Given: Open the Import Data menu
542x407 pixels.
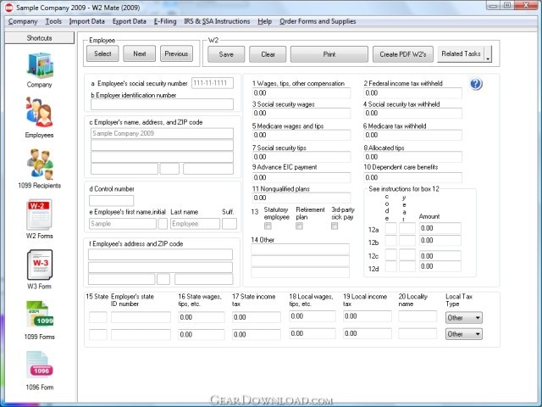Looking at the screenshot, I should pos(86,21).
